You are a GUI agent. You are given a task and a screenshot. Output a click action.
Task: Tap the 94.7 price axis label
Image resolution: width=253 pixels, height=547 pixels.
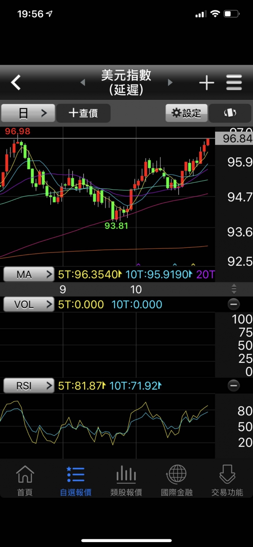(240, 197)
